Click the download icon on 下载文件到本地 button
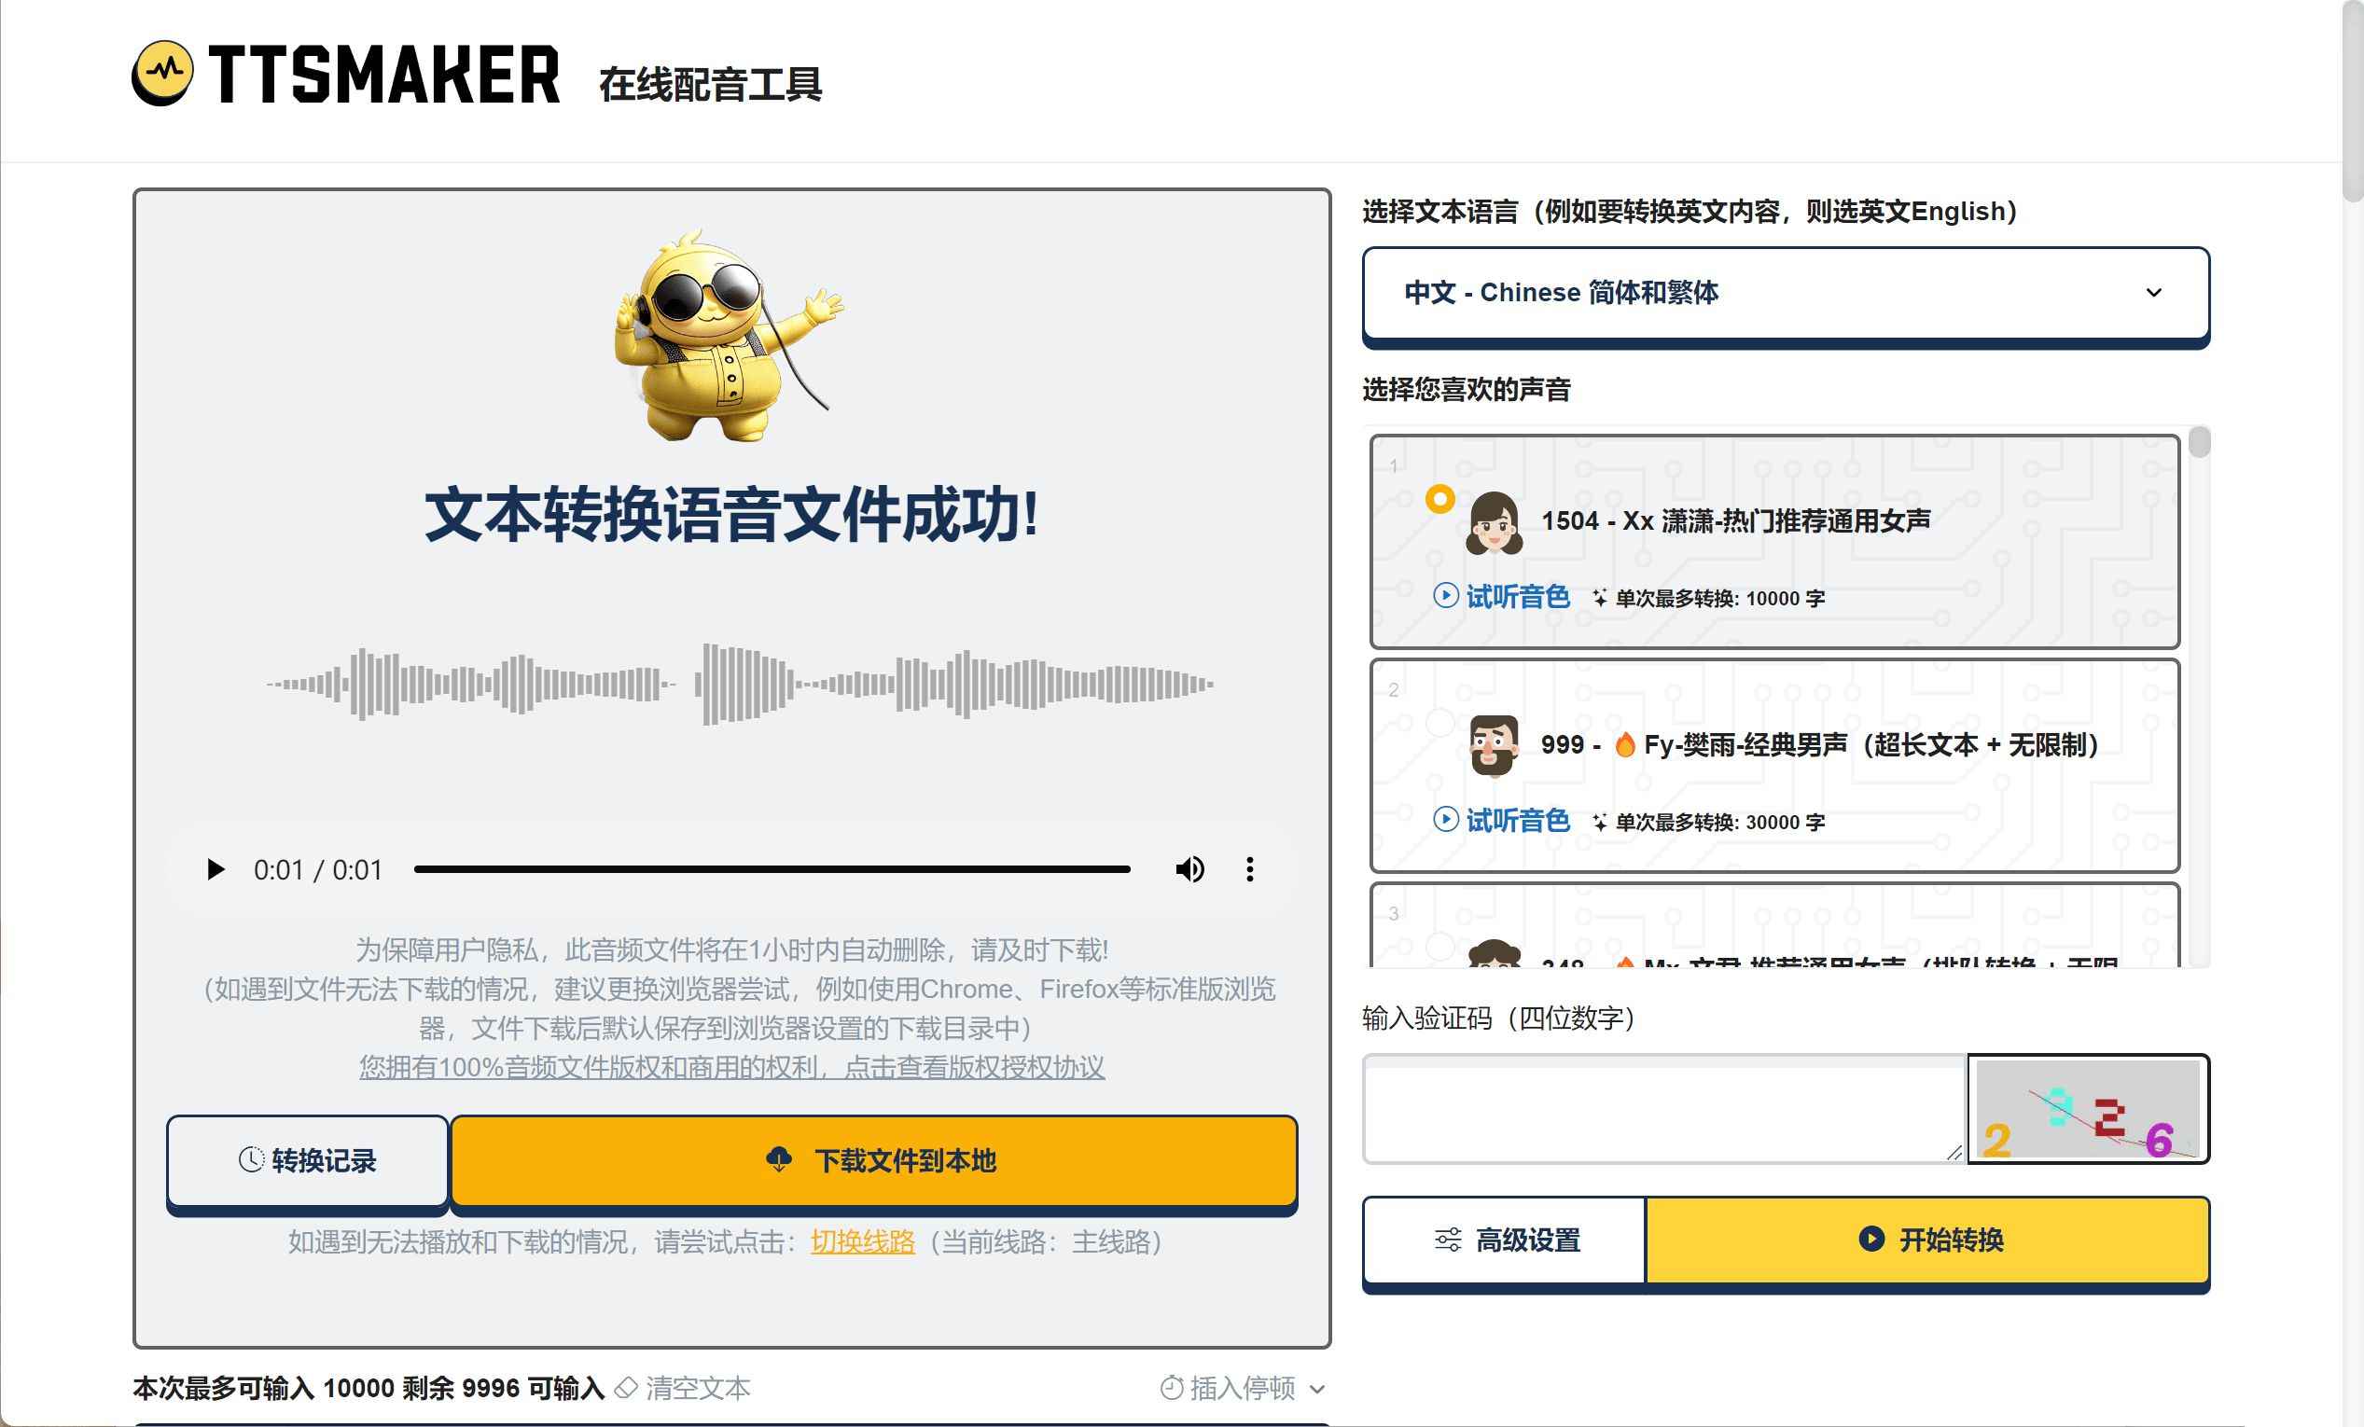 (x=779, y=1158)
